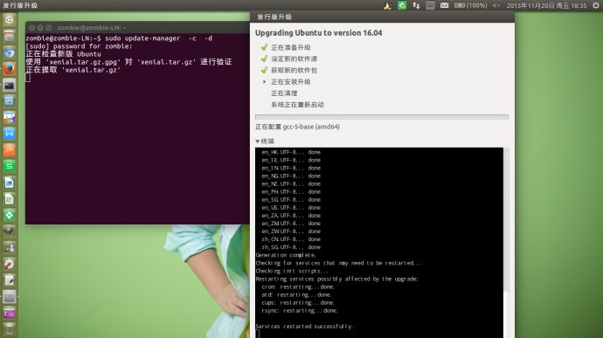Viewport: 603px width, 338px height.
Task: Open the Terminal icon in the dock
Action: point(10,86)
